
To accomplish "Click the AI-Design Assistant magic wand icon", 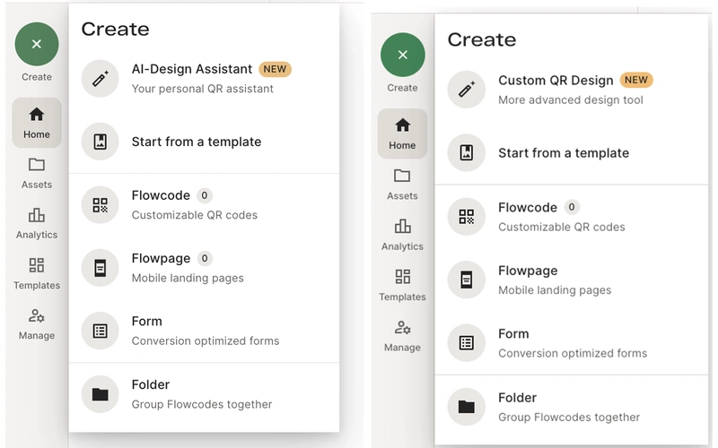I will [101, 79].
